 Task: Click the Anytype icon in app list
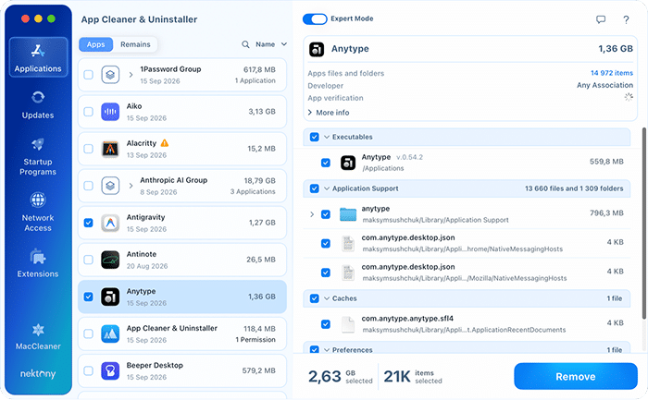(x=110, y=297)
